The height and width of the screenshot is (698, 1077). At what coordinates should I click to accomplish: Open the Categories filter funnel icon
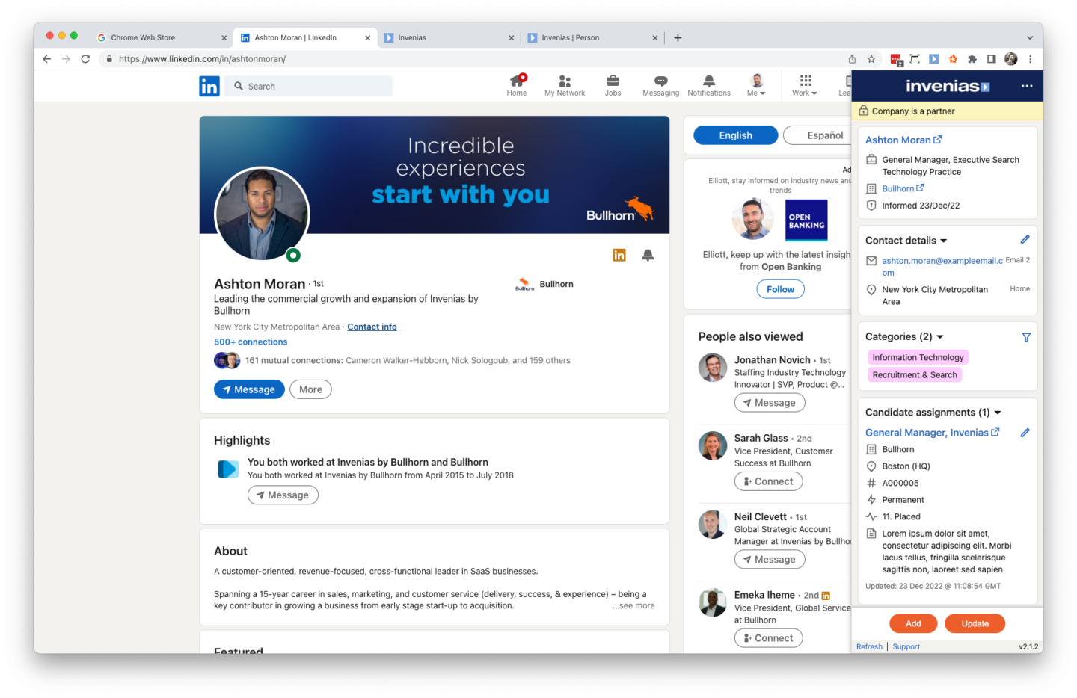tap(1027, 337)
